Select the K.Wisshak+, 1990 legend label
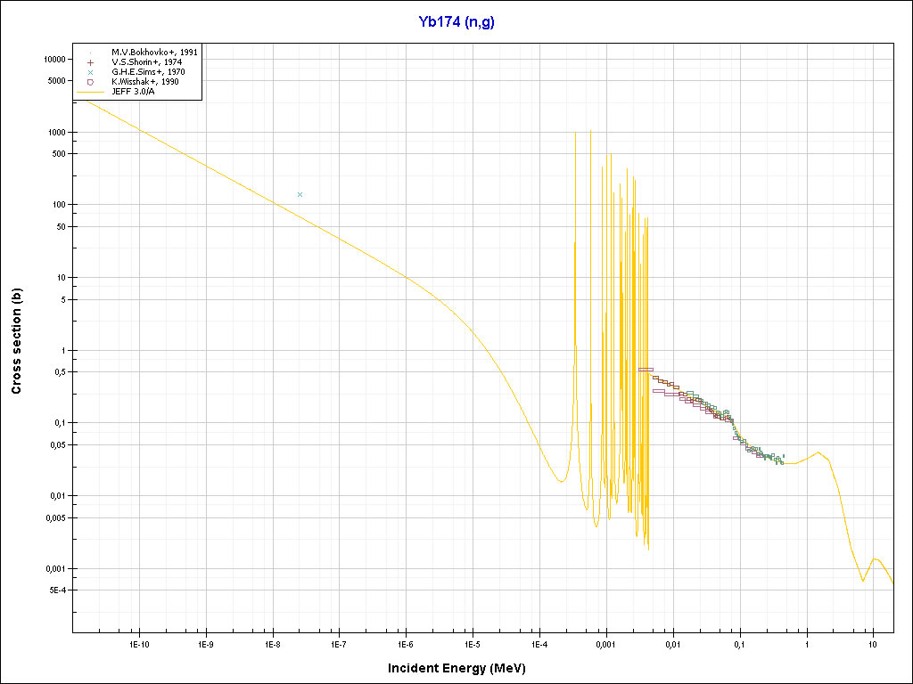The image size is (913, 684). (145, 82)
